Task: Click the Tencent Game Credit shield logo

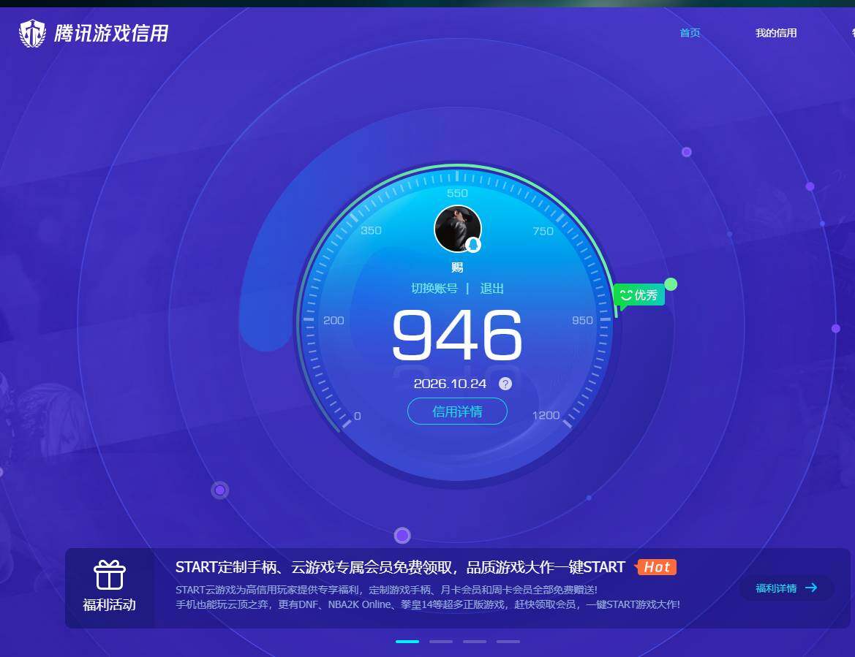Action: [x=32, y=33]
